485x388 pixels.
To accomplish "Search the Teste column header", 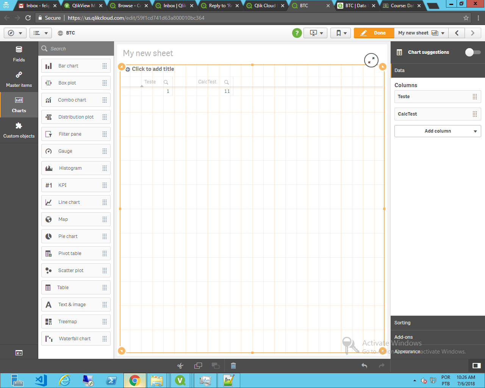I will click(166, 82).
